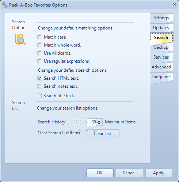Open the Language tab
Screen dimensions: 179x182
pos(161,77)
